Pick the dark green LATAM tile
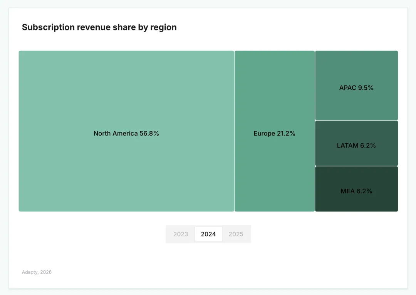Image resolution: width=416 pixels, height=295 pixels. [x=356, y=143]
